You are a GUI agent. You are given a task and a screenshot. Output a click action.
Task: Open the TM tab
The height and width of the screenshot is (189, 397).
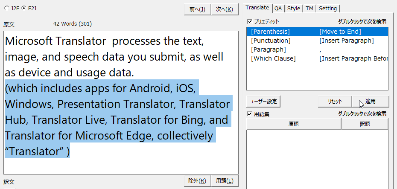coord(309,8)
